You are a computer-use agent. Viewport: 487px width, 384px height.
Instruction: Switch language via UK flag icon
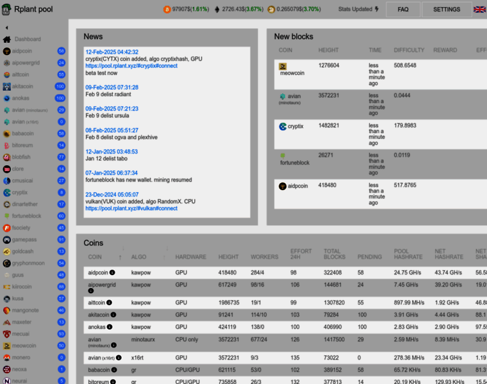tap(479, 10)
